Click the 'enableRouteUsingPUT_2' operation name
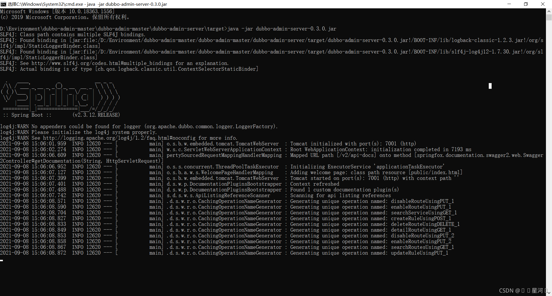The width and height of the screenshot is (552, 296). click(x=421, y=241)
